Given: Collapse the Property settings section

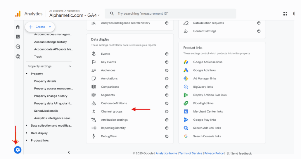Looking at the screenshot, I should click(70, 66).
